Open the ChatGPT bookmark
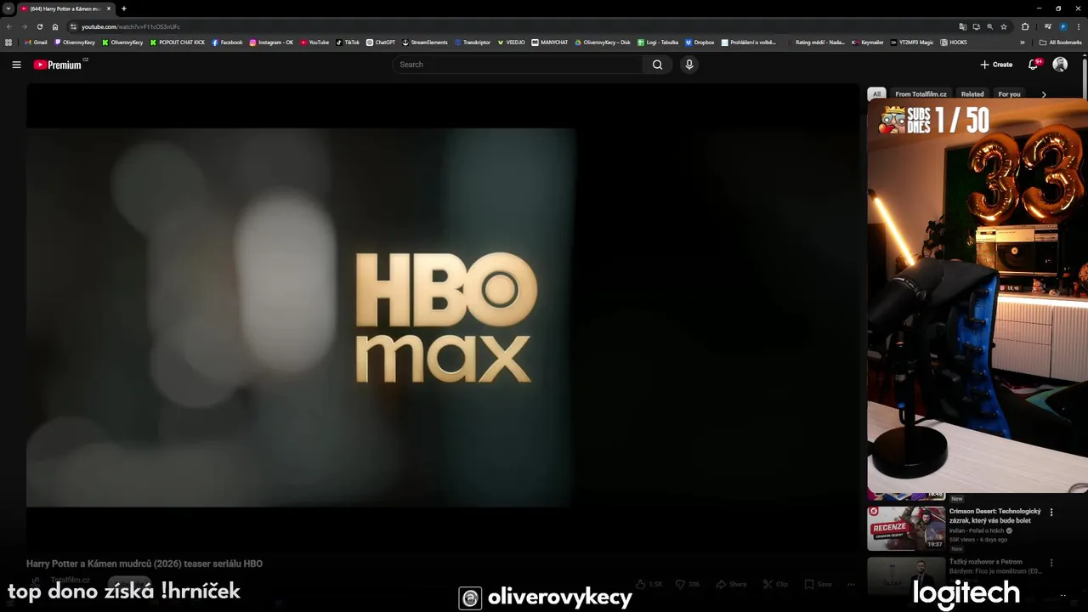Viewport: 1088px width, 612px height. (381, 42)
